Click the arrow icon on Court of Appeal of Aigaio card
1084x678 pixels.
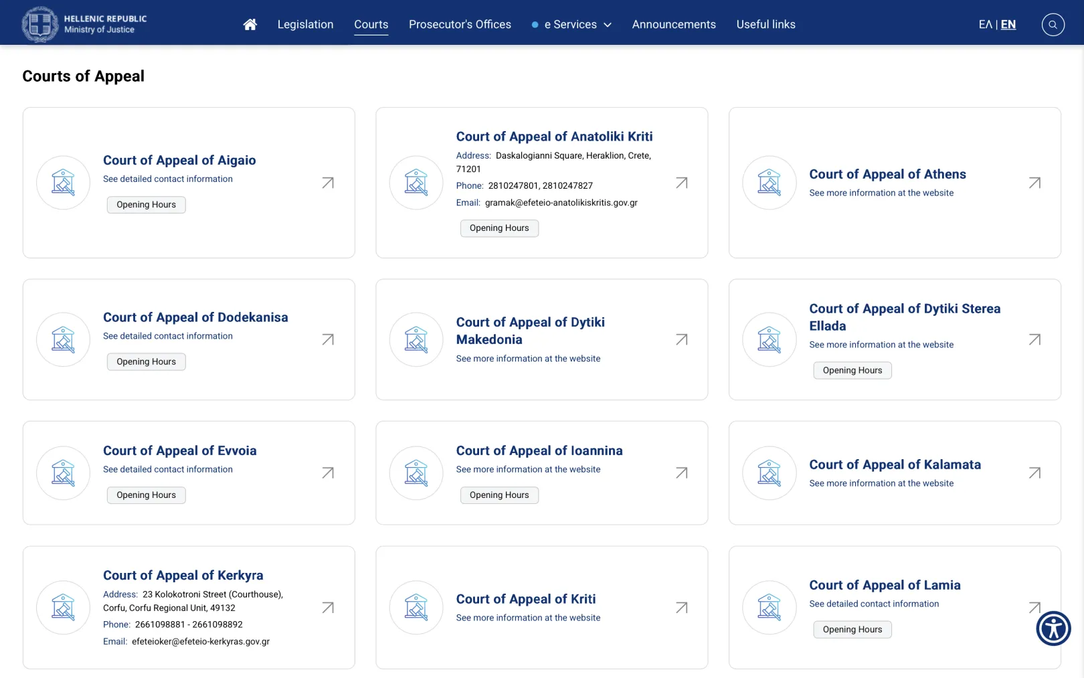pos(328,183)
